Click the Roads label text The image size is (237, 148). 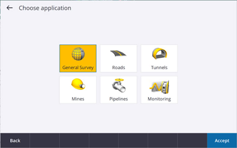point(118,67)
